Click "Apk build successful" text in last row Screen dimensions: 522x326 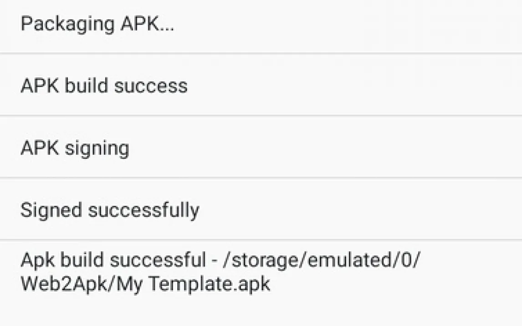[113, 260]
